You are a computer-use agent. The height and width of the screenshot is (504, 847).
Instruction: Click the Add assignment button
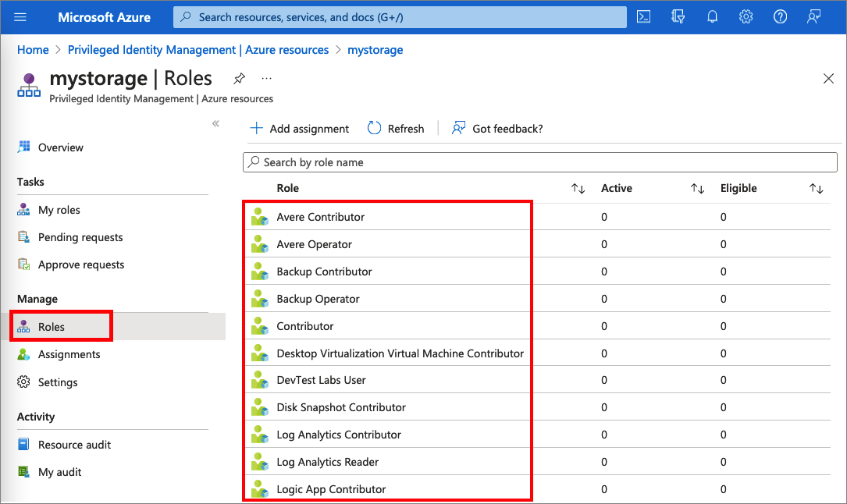[298, 128]
